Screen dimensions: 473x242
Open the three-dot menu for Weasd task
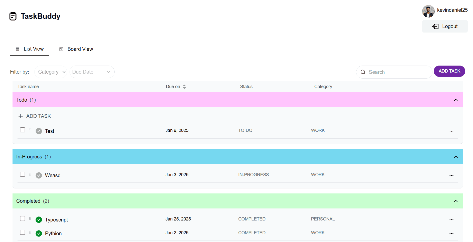(x=451, y=175)
